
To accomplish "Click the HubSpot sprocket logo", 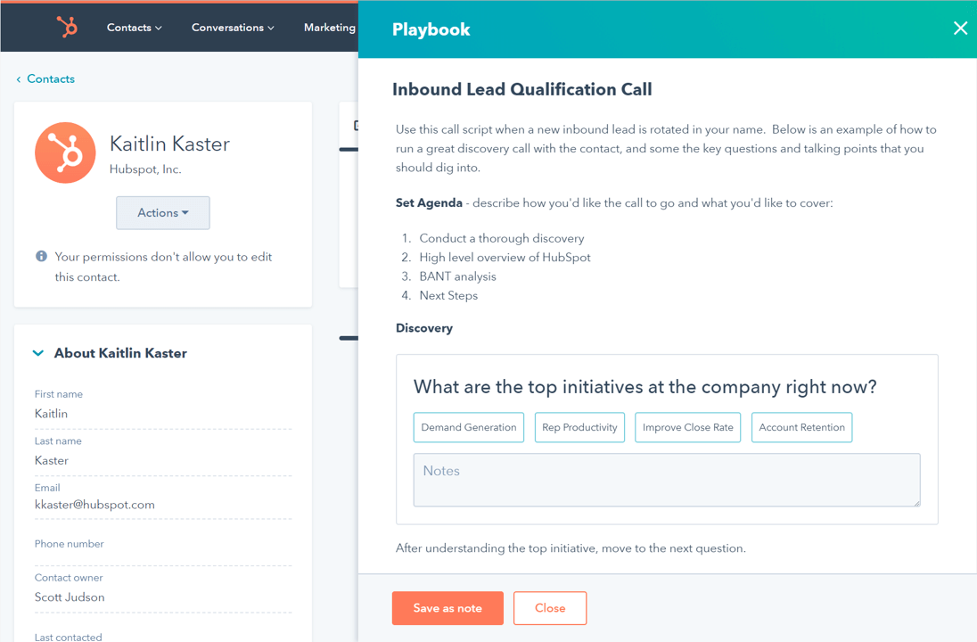I will [67, 27].
